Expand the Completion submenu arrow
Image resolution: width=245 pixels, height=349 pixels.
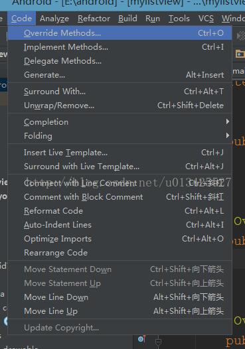point(227,121)
